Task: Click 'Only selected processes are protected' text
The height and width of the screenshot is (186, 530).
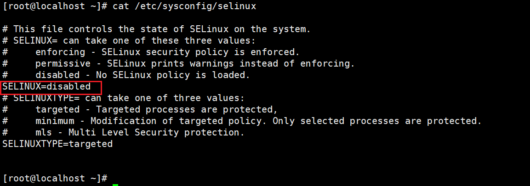Action: pyautogui.click(x=377, y=121)
